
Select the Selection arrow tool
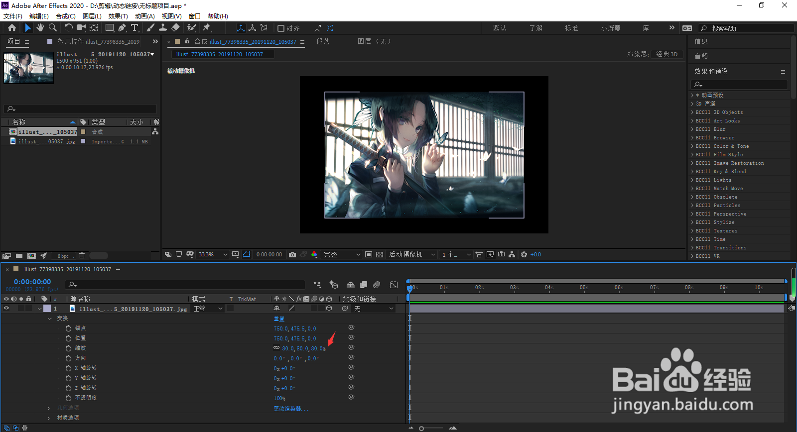click(28, 28)
